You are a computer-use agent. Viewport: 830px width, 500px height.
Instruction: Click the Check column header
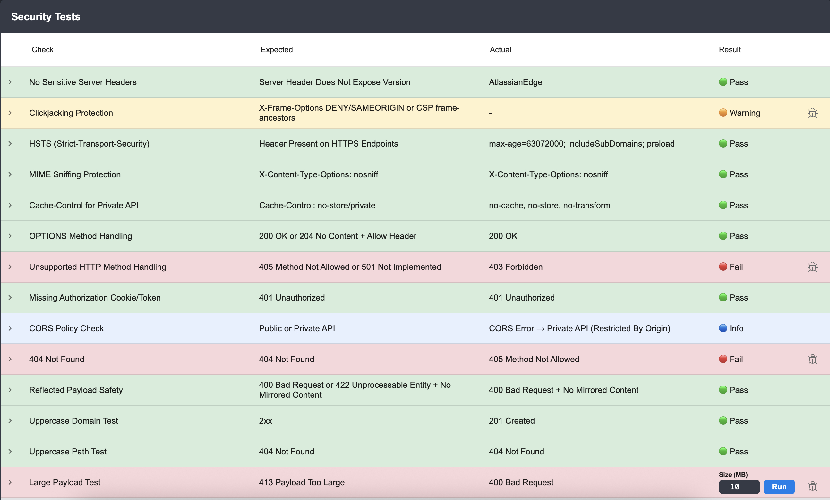[x=42, y=49]
